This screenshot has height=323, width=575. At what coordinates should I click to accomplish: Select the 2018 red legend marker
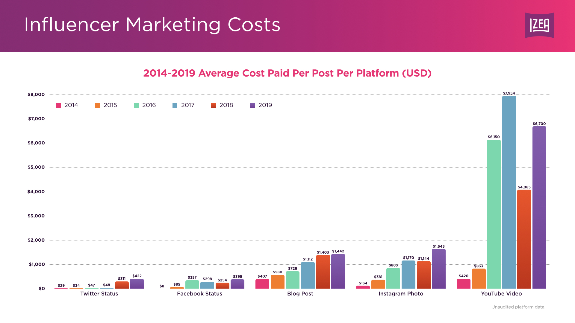pos(213,105)
